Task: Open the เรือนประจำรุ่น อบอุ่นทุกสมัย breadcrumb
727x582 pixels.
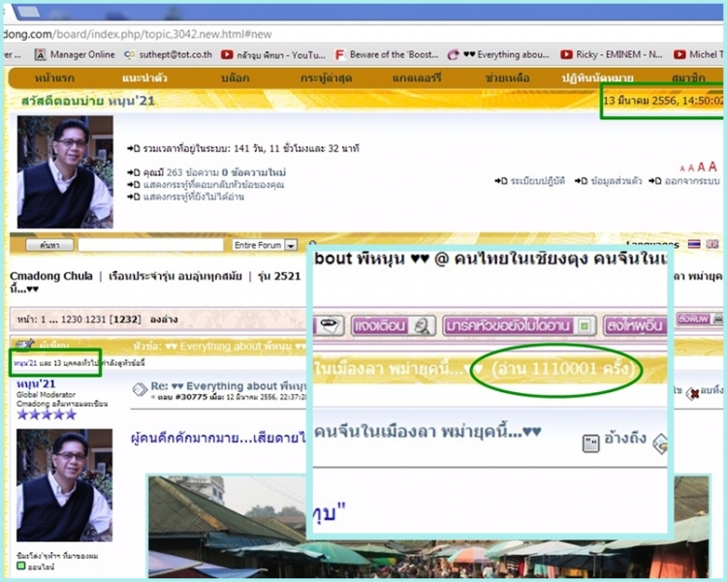Action: [x=174, y=276]
